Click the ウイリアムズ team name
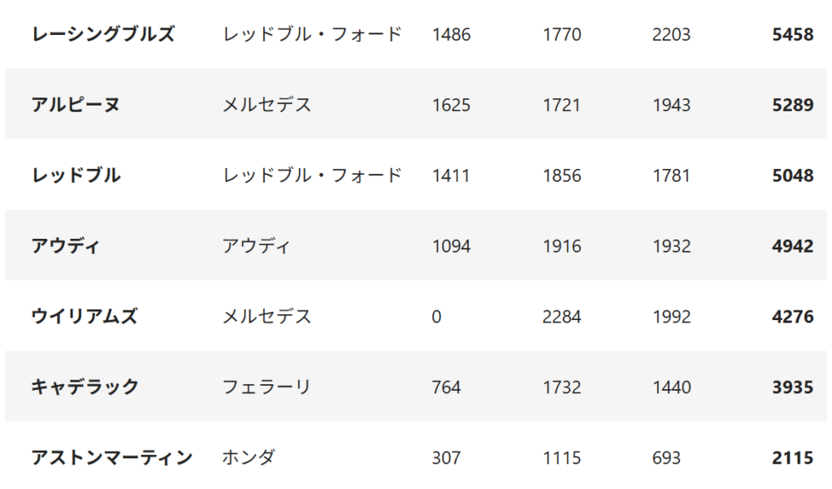Viewport: 832px width, 489px height. point(84,316)
